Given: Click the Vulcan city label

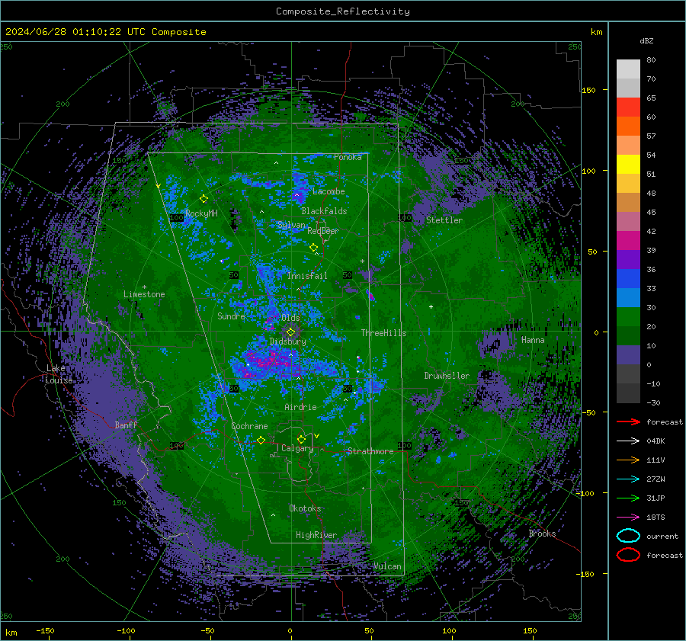Looking at the screenshot, I should point(387,566).
